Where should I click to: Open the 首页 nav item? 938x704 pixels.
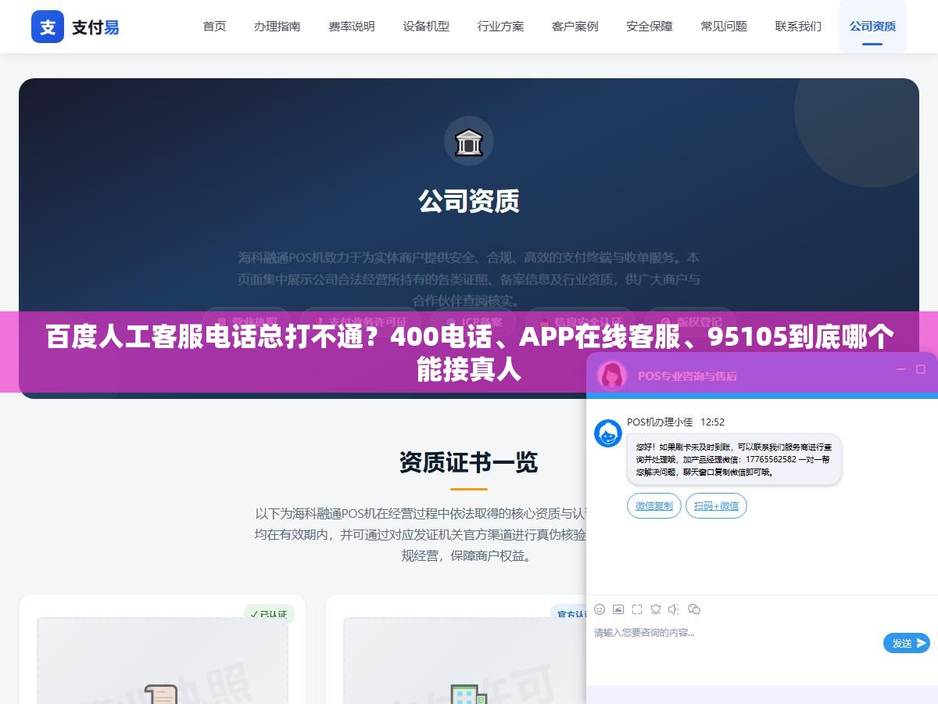[x=214, y=26]
